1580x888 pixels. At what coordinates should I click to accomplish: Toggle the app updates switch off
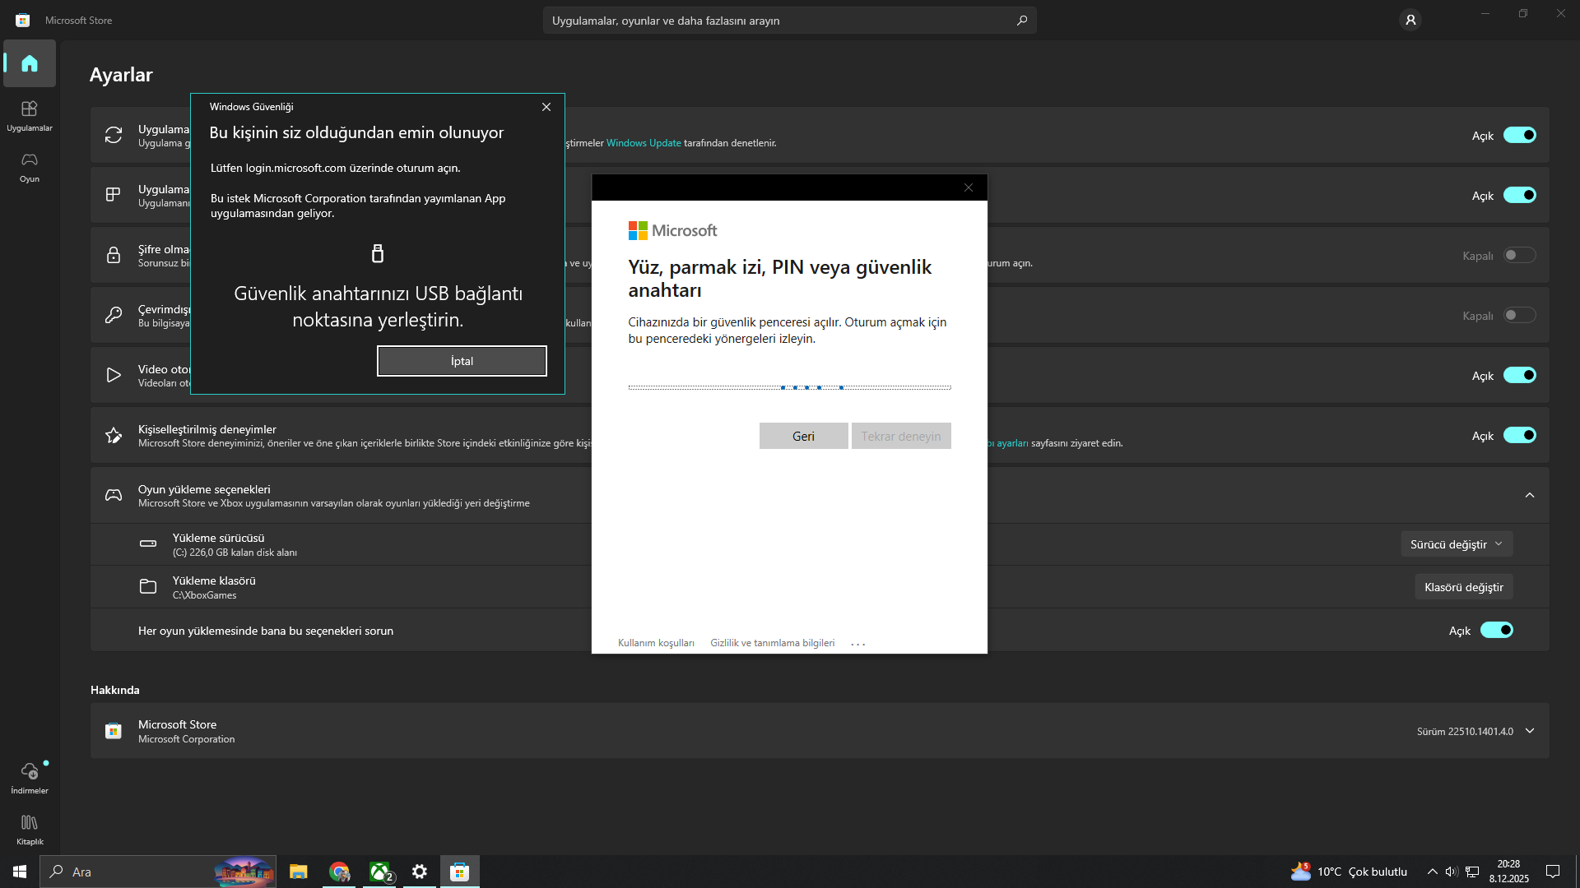coord(1520,135)
